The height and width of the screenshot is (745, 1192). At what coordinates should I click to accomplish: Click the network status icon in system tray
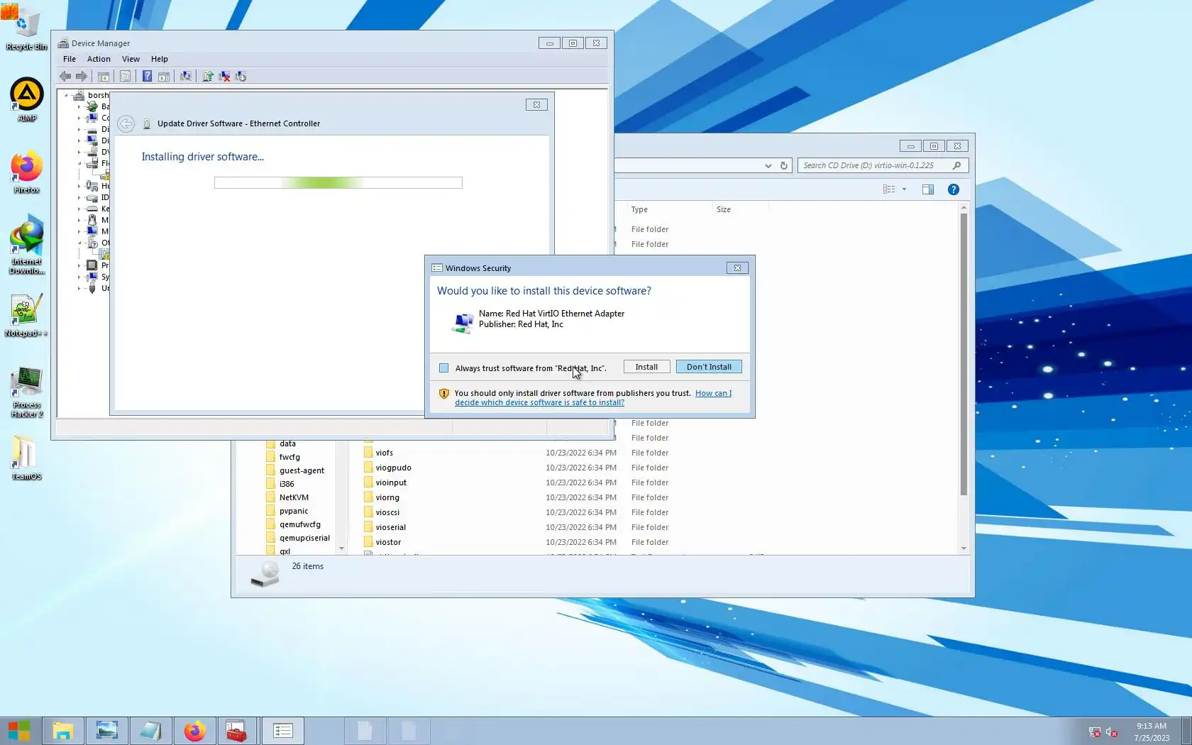[x=1095, y=732]
